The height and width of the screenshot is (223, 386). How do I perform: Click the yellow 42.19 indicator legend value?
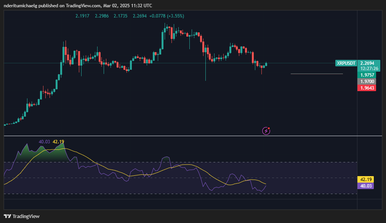coord(58,142)
